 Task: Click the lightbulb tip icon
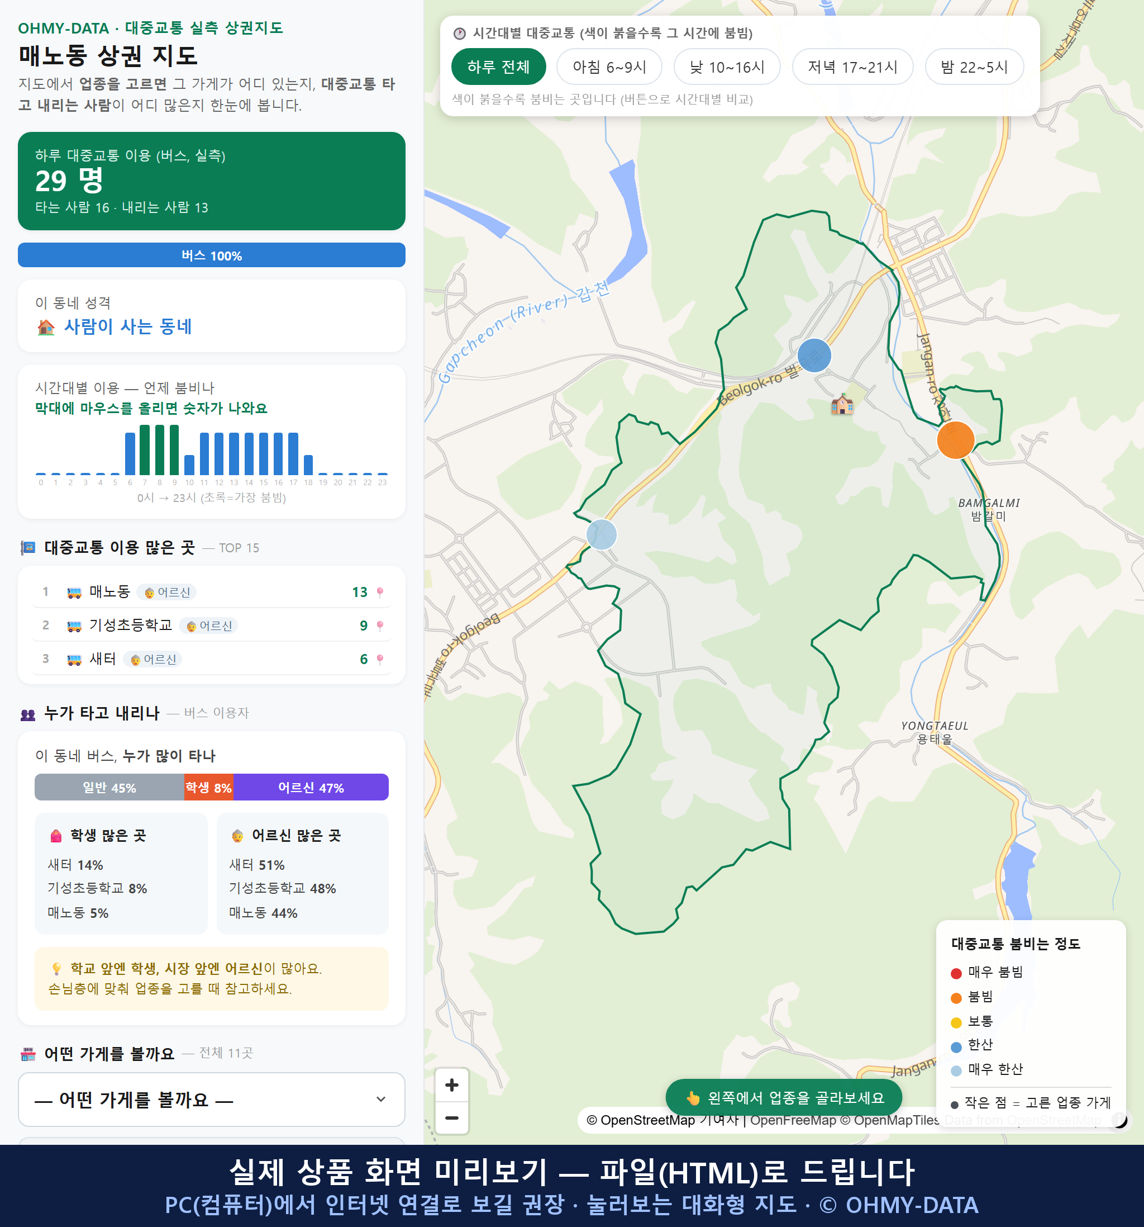[x=56, y=969]
